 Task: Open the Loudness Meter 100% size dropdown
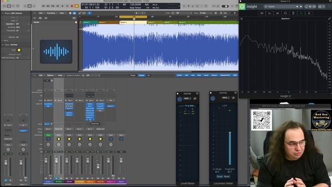226,98
